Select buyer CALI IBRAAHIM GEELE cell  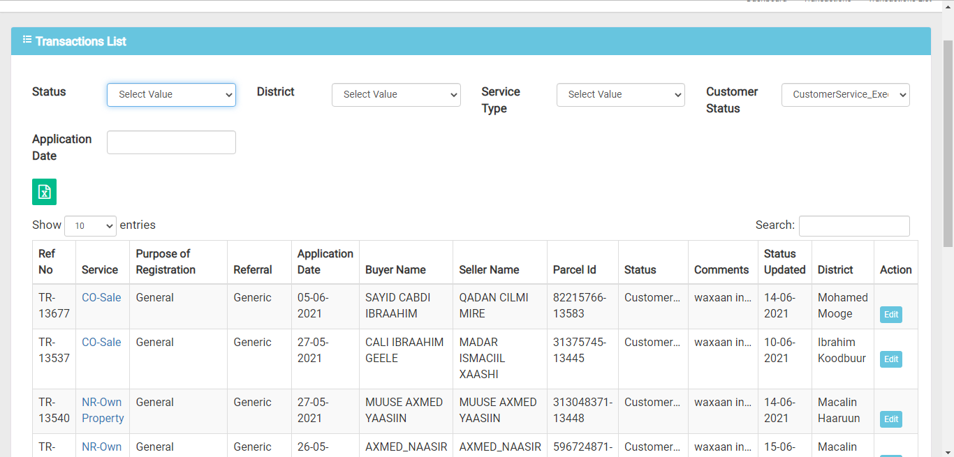coord(406,359)
